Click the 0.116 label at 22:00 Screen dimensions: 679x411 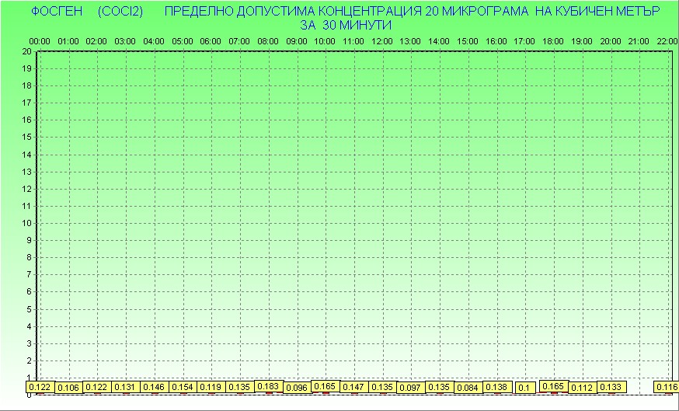pyautogui.click(x=666, y=387)
